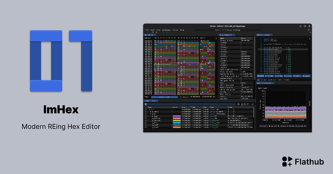The width and height of the screenshot is (333, 174).
Task: Star the e_type pattern as favorite
Action: 146,116
